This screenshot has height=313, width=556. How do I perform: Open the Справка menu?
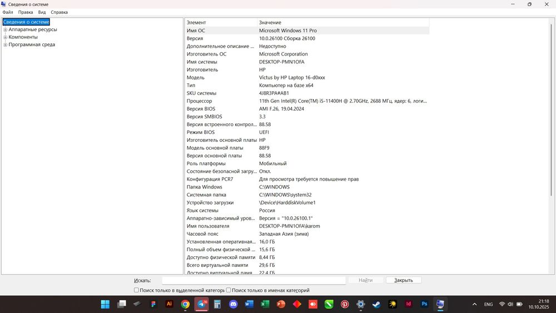[59, 12]
